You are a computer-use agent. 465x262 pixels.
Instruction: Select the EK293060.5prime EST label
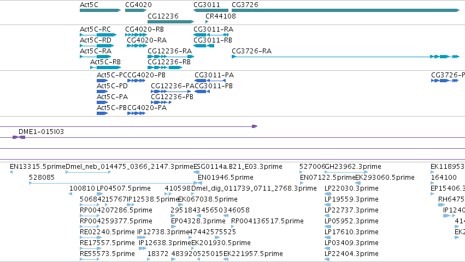(x=385, y=178)
